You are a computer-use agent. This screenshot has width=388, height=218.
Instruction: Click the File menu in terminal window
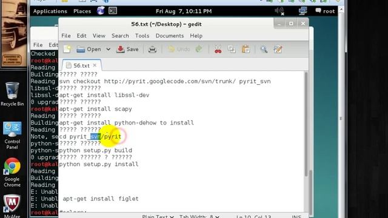click(38, 45)
